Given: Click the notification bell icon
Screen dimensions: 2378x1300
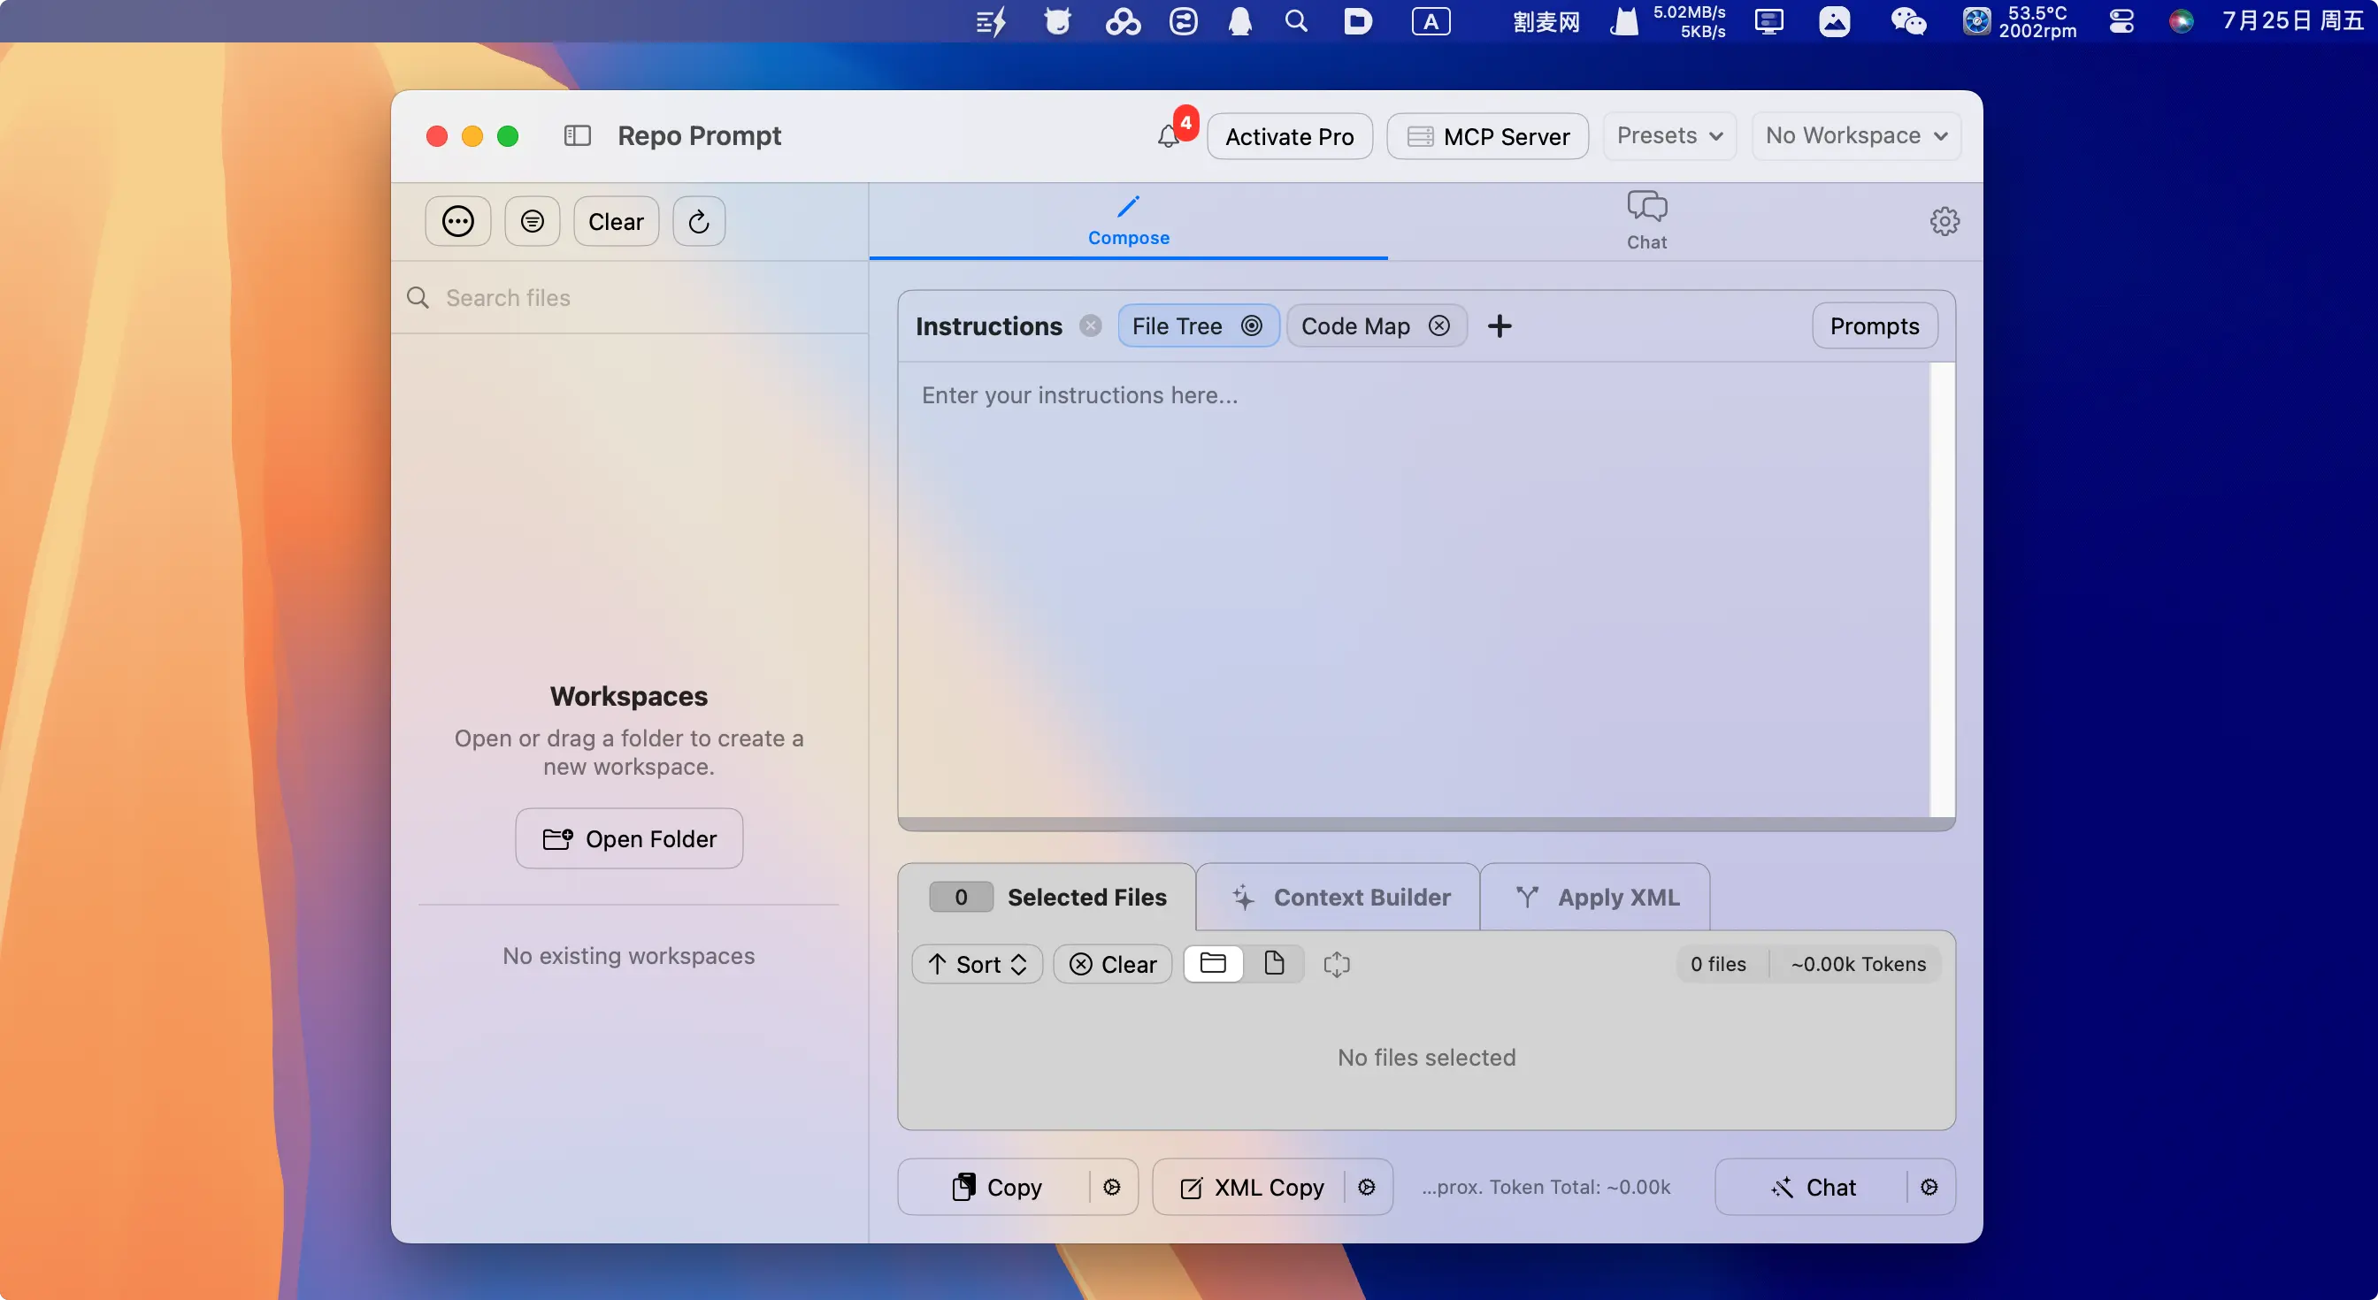Looking at the screenshot, I should pyautogui.click(x=1168, y=137).
